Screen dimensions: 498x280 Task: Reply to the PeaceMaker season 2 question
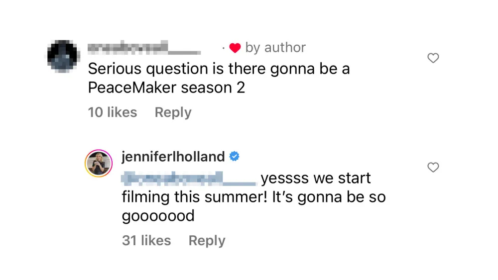pos(173,112)
